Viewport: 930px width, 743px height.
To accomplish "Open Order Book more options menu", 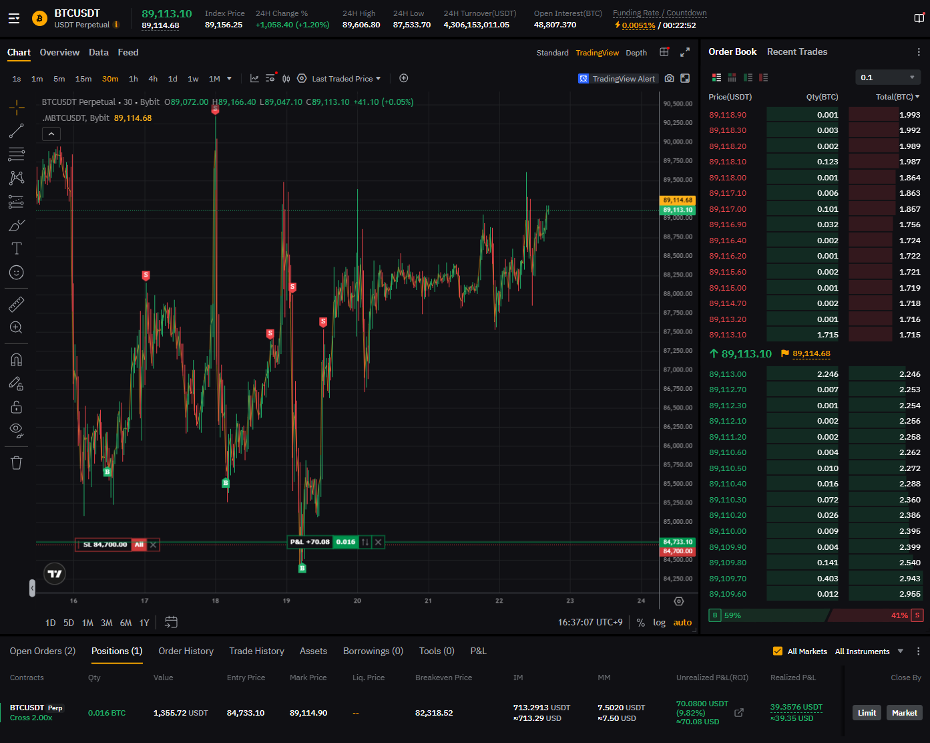I will tap(919, 52).
